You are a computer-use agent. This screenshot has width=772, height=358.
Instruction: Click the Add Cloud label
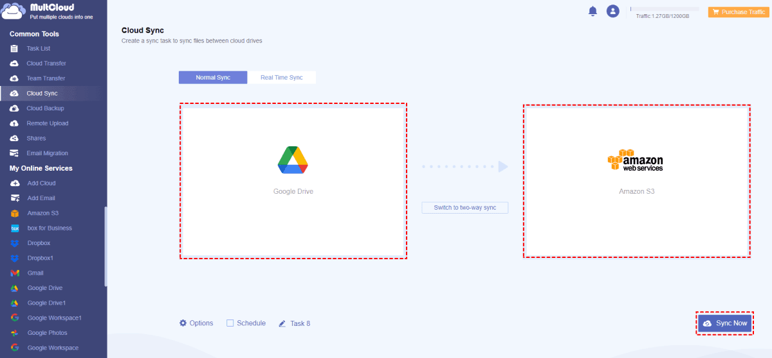[x=42, y=183]
